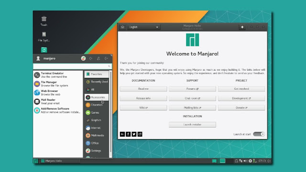Select the All category
The height and width of the screenshot is (172, 306).
pos(97,89)
